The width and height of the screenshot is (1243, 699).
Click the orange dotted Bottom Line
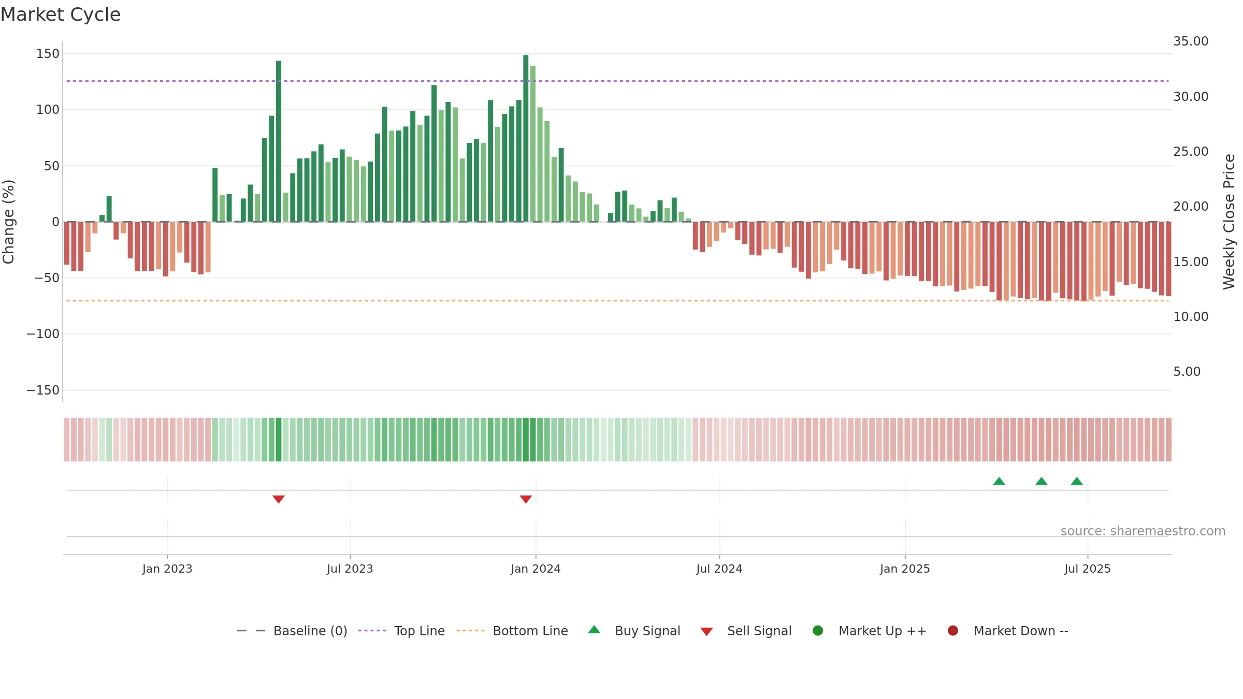point(617,301)
